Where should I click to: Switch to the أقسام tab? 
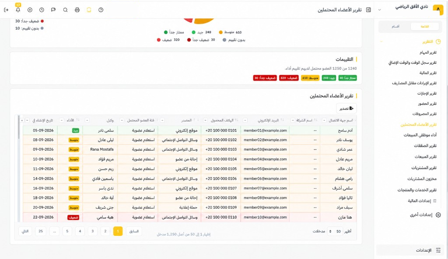(x=395, y=27)
